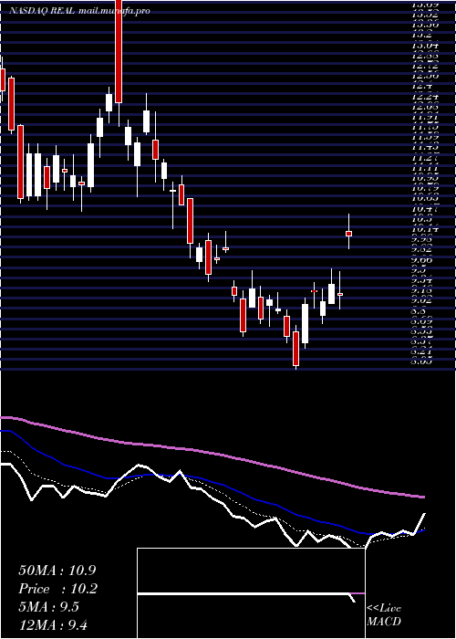Click the 13.2 price axis label
This screenshot has height=639, width=456.
(x=421, y=35)
